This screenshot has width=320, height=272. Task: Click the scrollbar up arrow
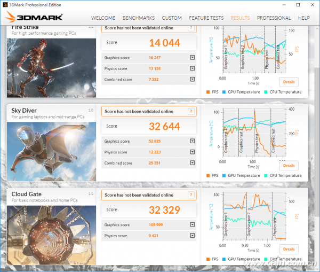point(317,29)
